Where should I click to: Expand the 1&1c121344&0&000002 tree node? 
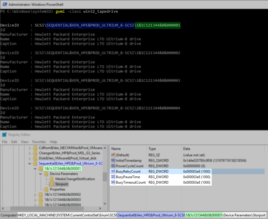pyautogui.click(x=35, y=195)
